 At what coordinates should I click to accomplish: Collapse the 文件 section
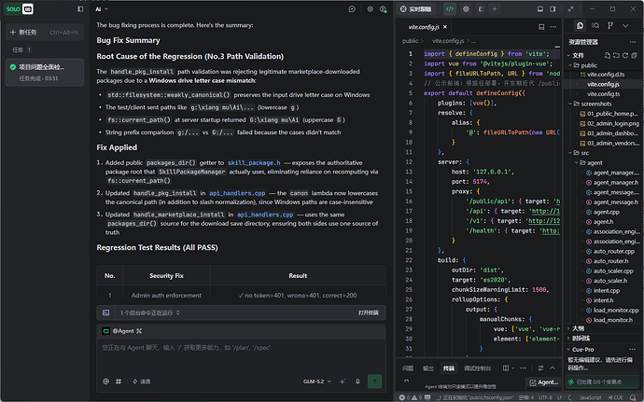click(x=576, y=55)
